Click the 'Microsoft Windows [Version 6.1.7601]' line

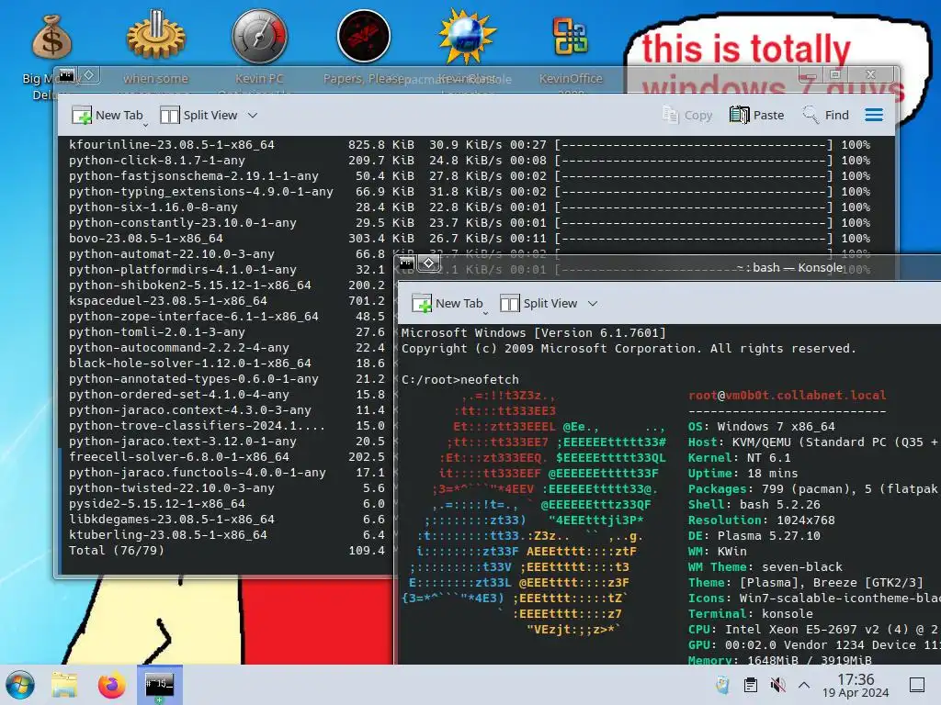534,332
